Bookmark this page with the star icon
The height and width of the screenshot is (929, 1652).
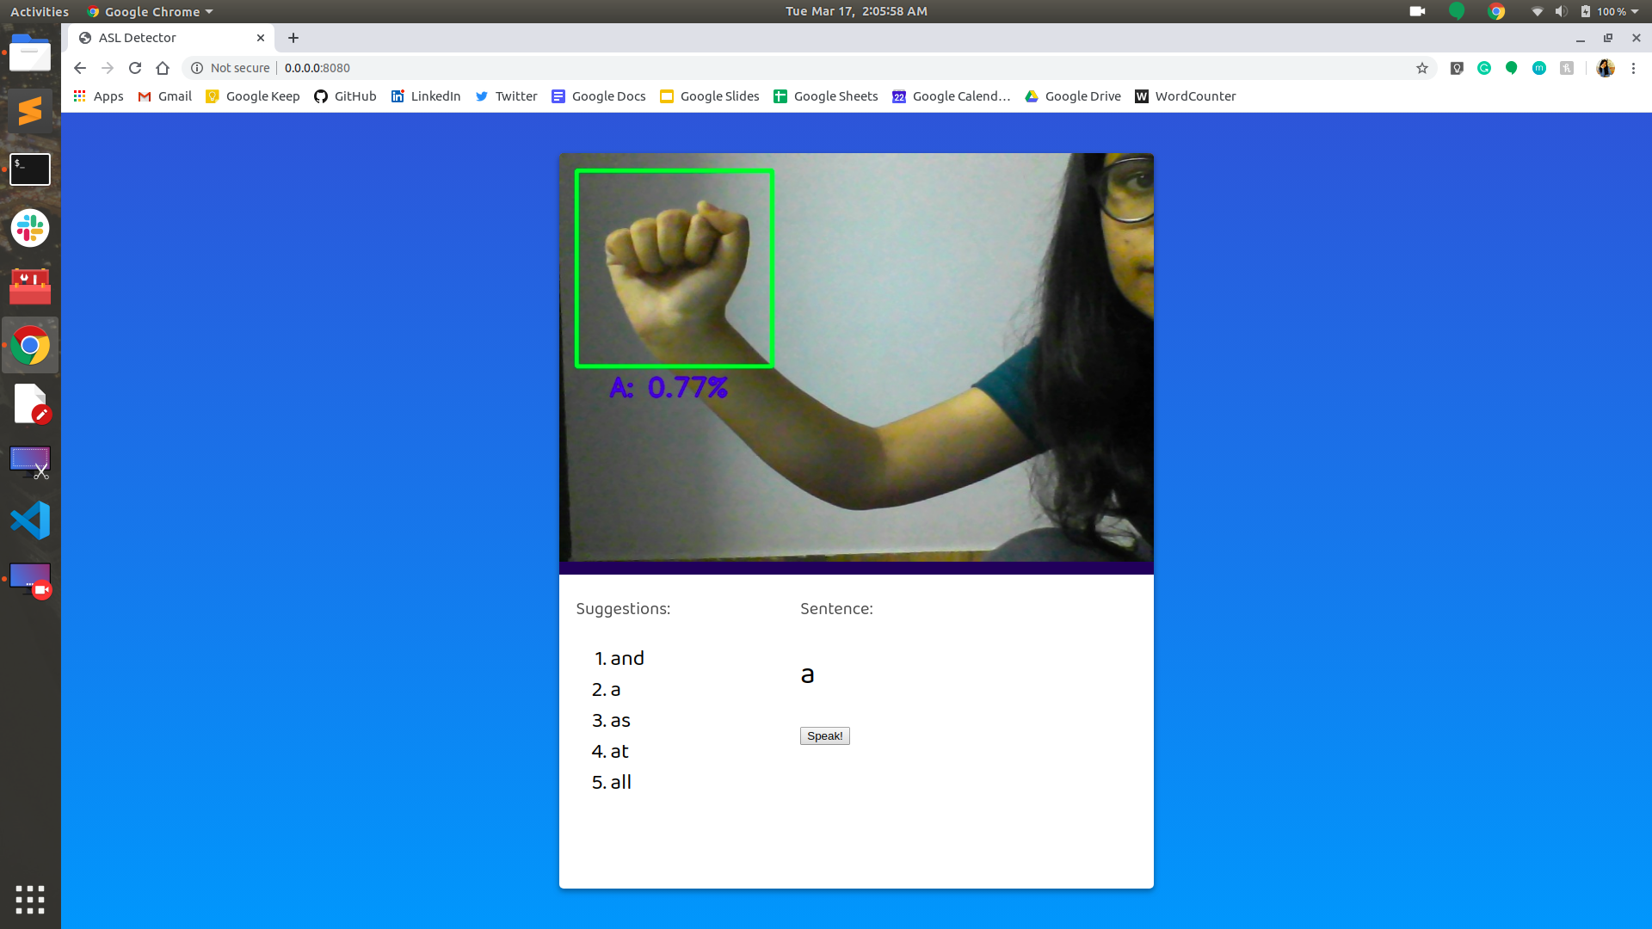tap(1422, 68)
